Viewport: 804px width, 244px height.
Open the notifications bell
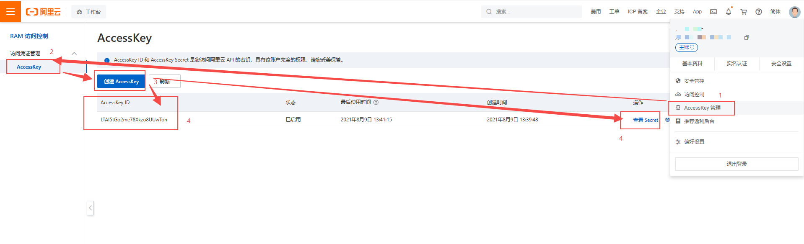pyautogui.click(x=729, y=12)
